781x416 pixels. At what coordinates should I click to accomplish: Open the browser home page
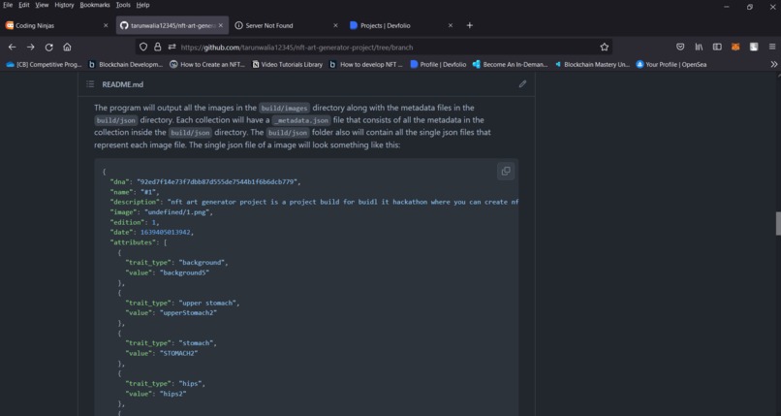point(67,47)
